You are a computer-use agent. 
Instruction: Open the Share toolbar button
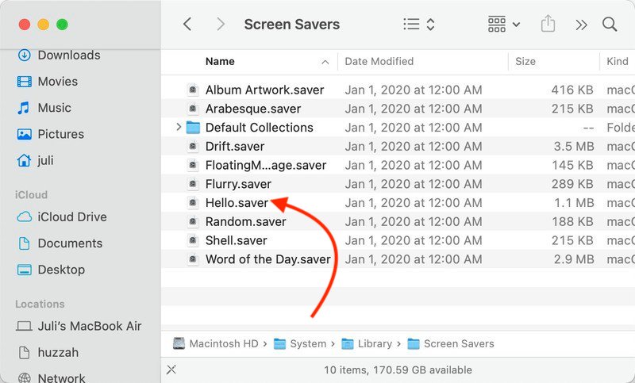pos(548,25)
